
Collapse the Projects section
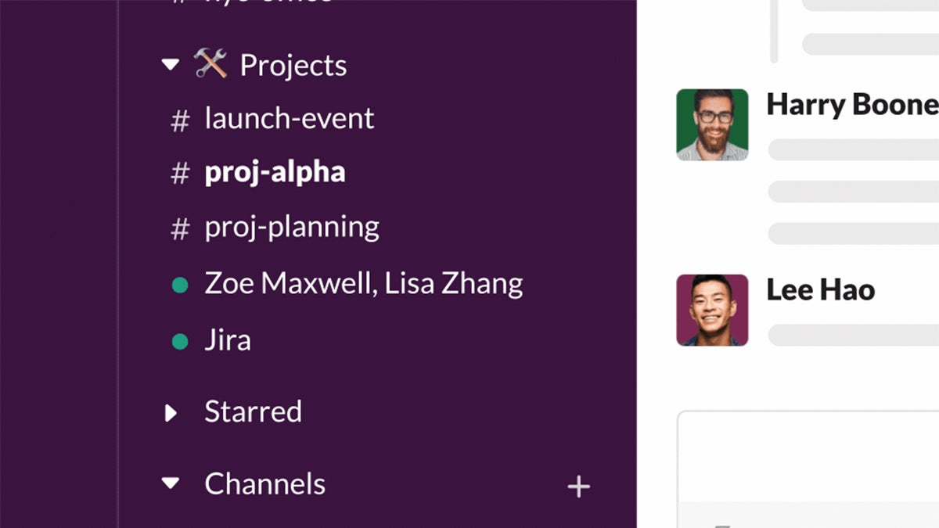pyautogui.click(x=171, y=64)
